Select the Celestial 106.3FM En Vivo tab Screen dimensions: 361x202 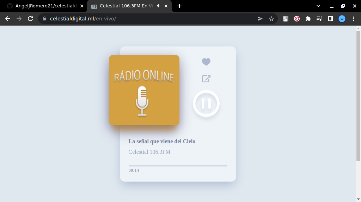point(126,6)
